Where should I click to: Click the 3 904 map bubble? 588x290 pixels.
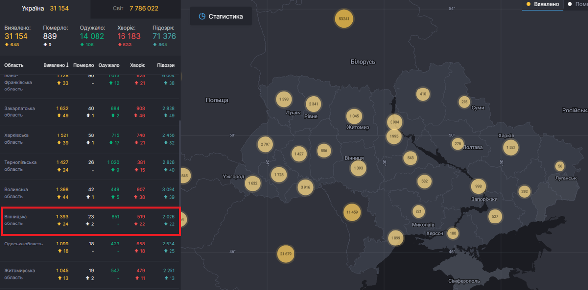pos(394,122)
